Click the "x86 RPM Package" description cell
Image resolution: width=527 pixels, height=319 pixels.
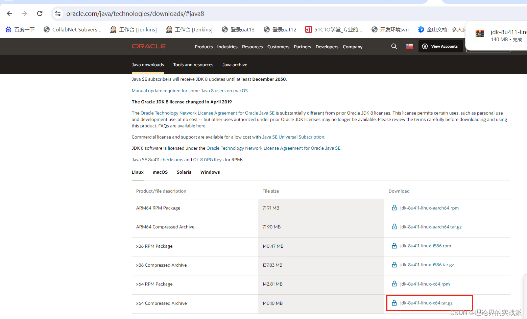[195, 247]
